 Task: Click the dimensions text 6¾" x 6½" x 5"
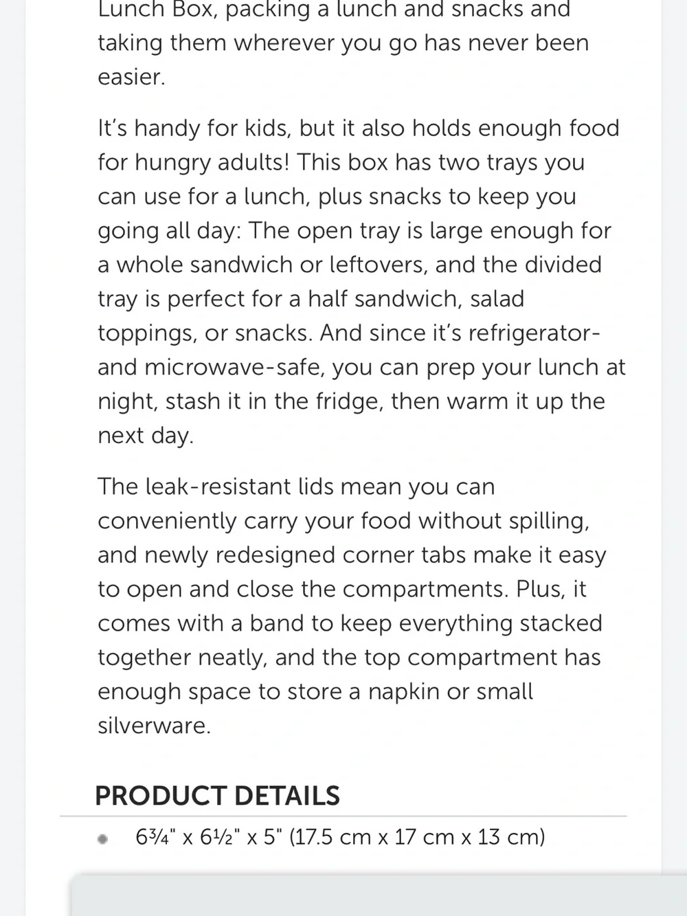[x=210, y=837]
